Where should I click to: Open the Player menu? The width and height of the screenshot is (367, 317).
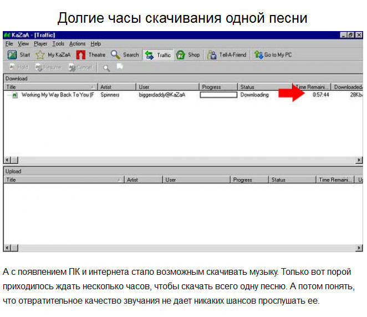(40, 43)
